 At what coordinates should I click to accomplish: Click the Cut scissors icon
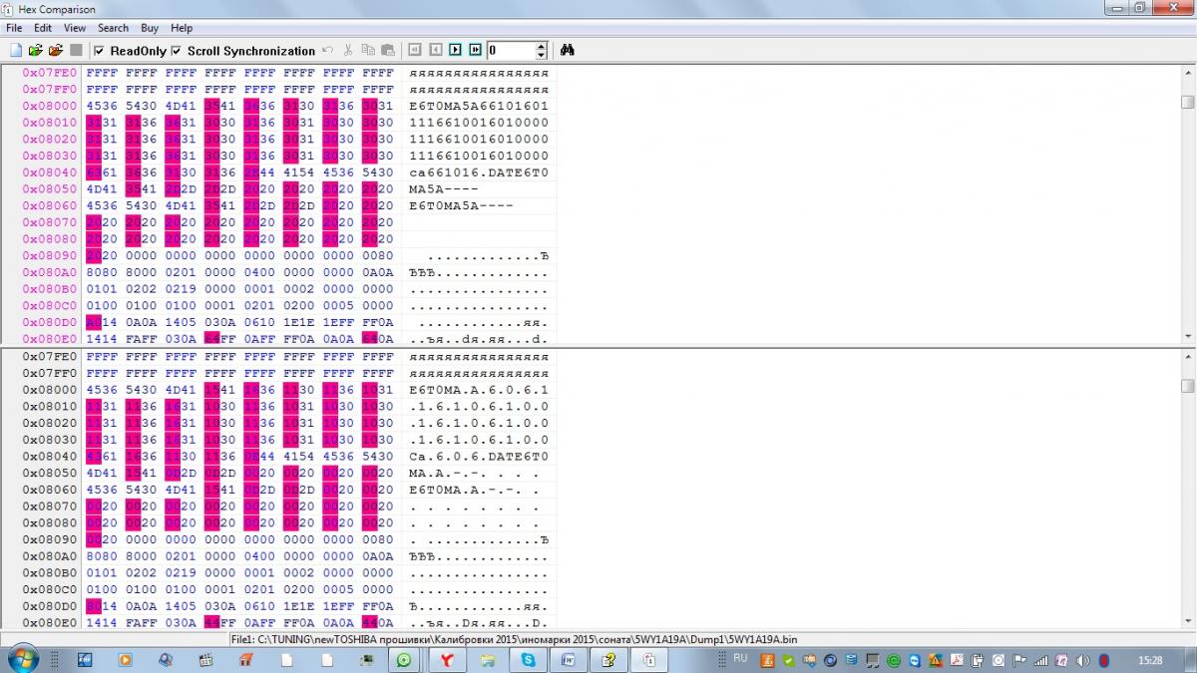(x=348, y=50)
